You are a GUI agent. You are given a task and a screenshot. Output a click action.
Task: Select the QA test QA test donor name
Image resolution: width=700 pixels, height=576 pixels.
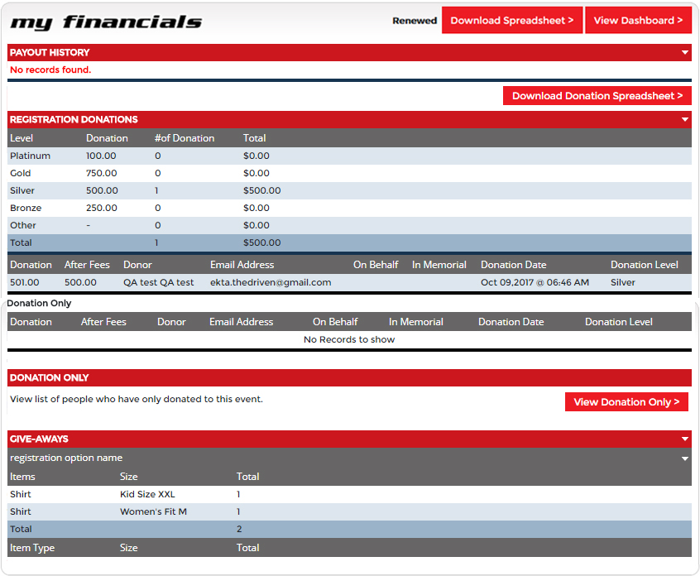[x=158, y=282]
